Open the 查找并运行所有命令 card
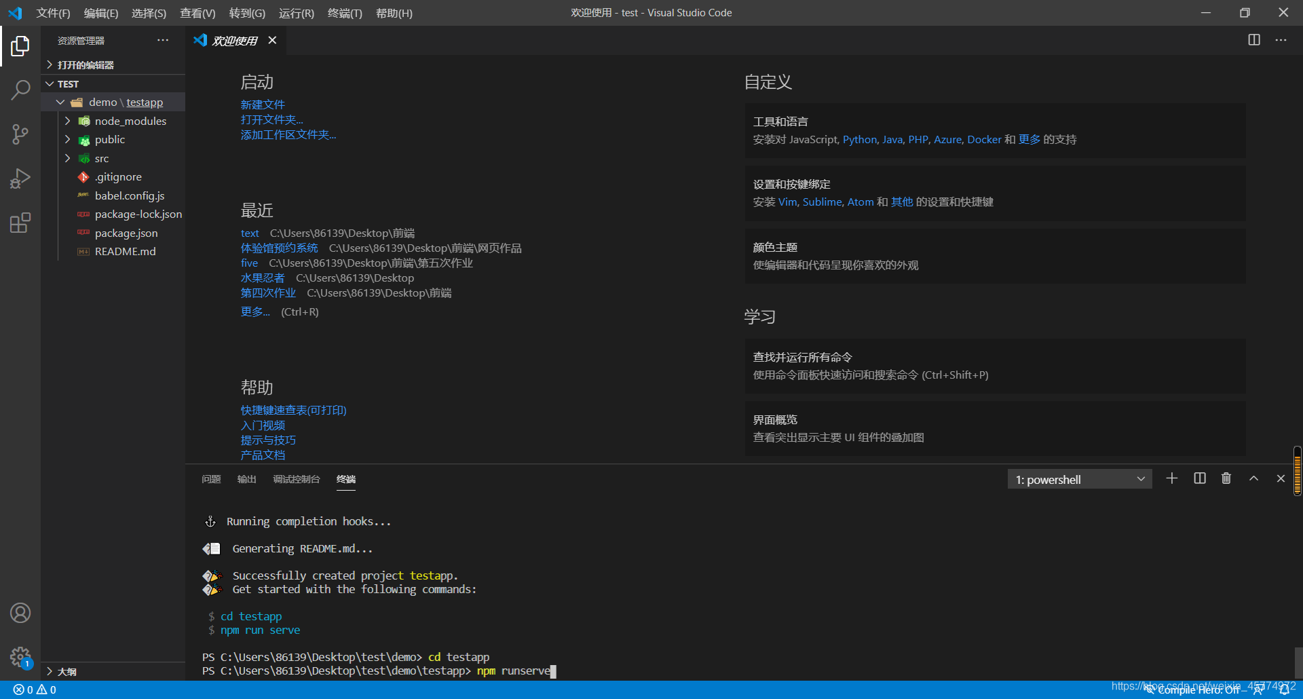The height and width of the screenshot is (699, 1303). 995,366
